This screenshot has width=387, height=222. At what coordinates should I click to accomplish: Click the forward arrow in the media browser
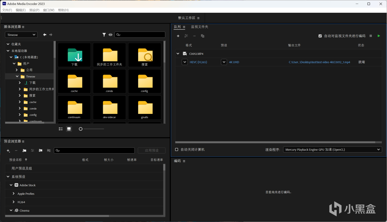pos(51,35)
